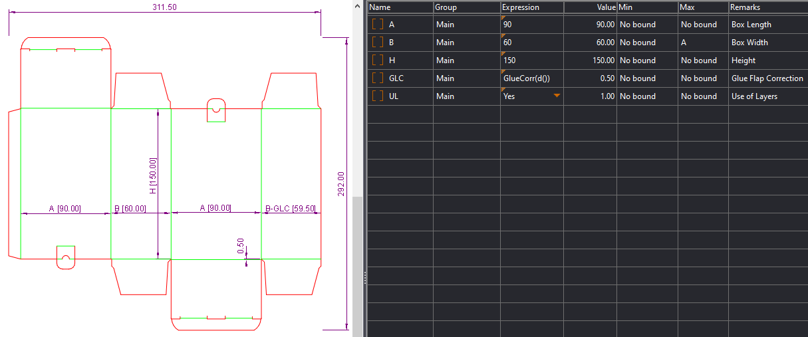The width and height of the screenshot is (808, 337).
Task: Click the Group column header
Action: [x=466, y=7]
